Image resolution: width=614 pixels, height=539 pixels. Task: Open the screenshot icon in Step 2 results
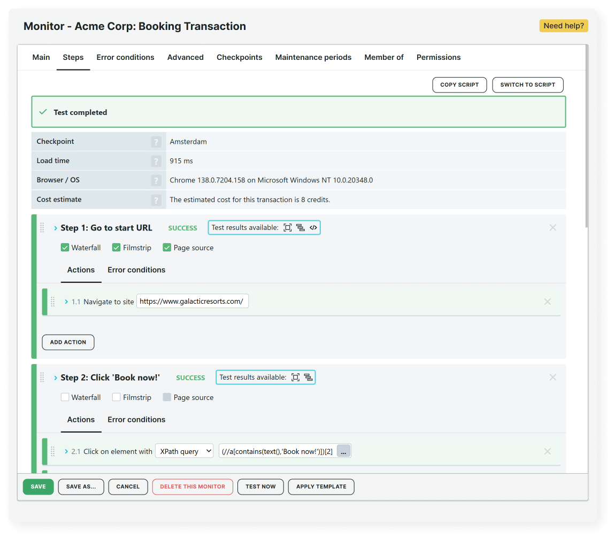pos(295,377)
